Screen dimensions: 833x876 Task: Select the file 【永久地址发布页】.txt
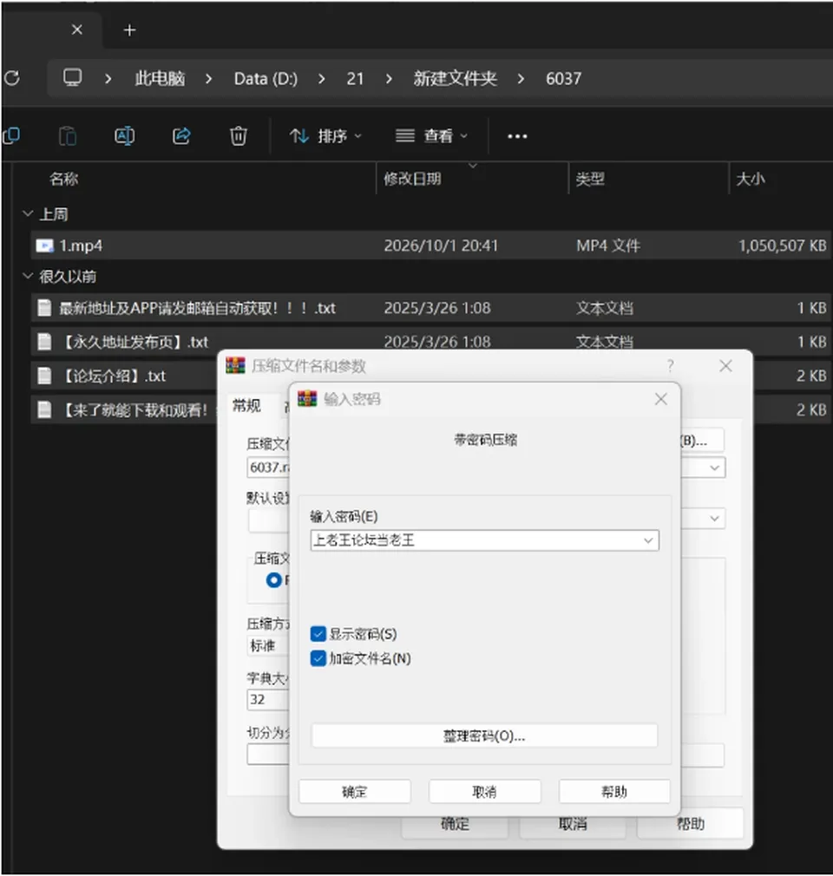click(x=134, y=342)
